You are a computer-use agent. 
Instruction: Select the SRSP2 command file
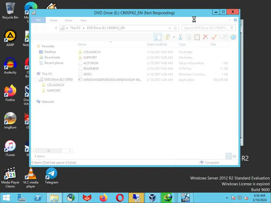coord(87,74)
